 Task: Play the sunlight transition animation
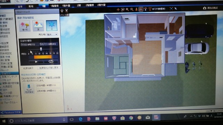pos(36,62)
